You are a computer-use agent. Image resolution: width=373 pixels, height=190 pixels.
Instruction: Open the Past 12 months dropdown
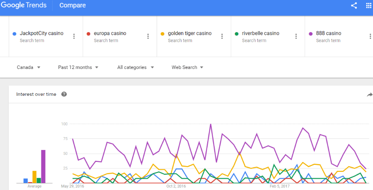tap(78, 67)
